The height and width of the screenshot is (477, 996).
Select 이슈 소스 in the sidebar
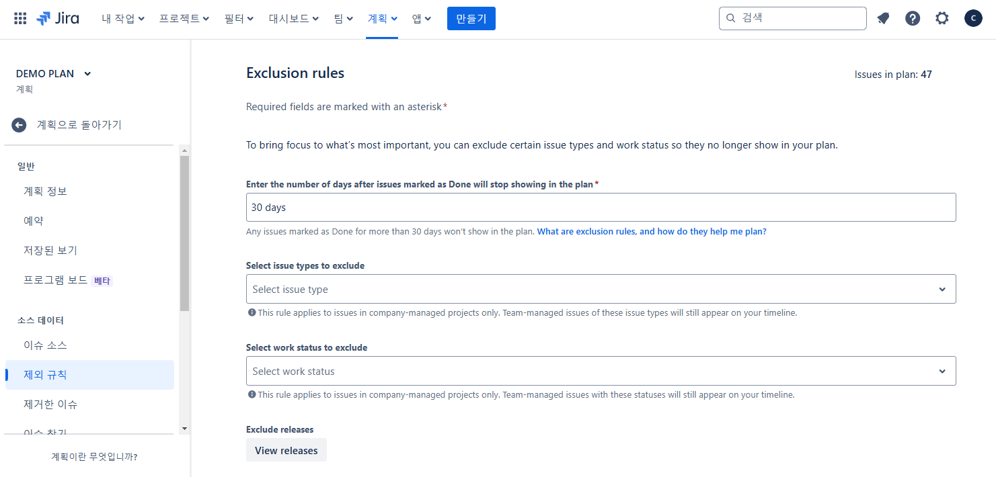tap(45, 345)
